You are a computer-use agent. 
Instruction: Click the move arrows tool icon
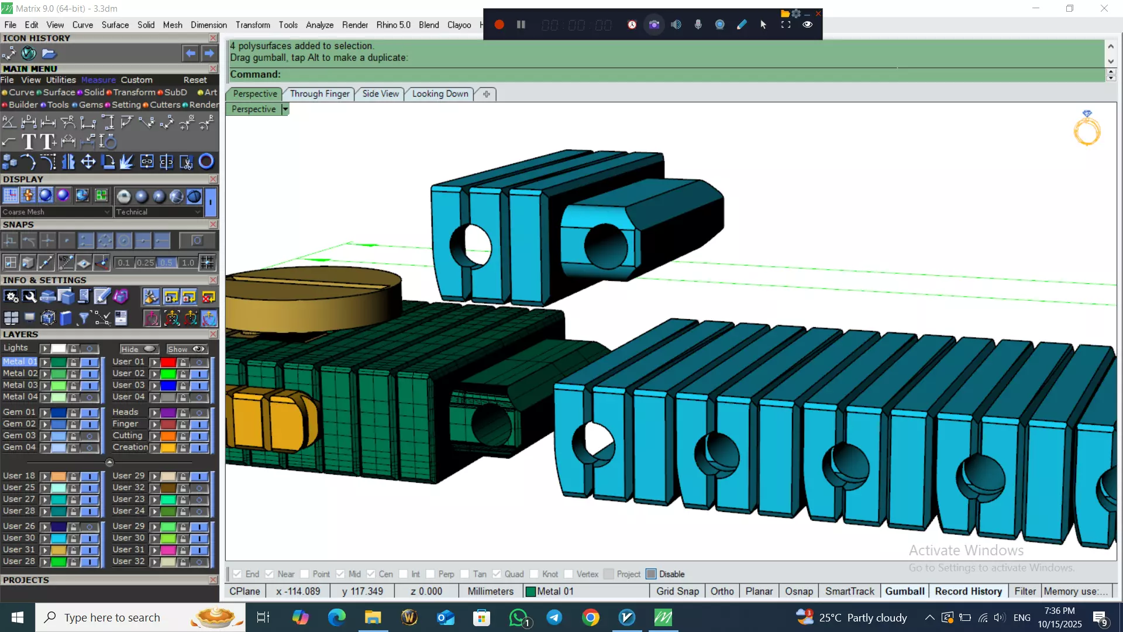88,162
